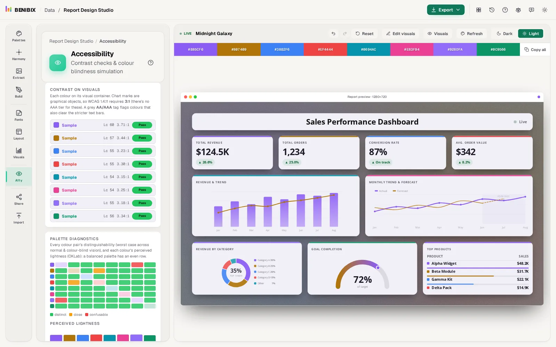The width and height of the screenshot is (556, 347).
Task: Pick the #EF4444 red swatch
Action: coord(325,50)
